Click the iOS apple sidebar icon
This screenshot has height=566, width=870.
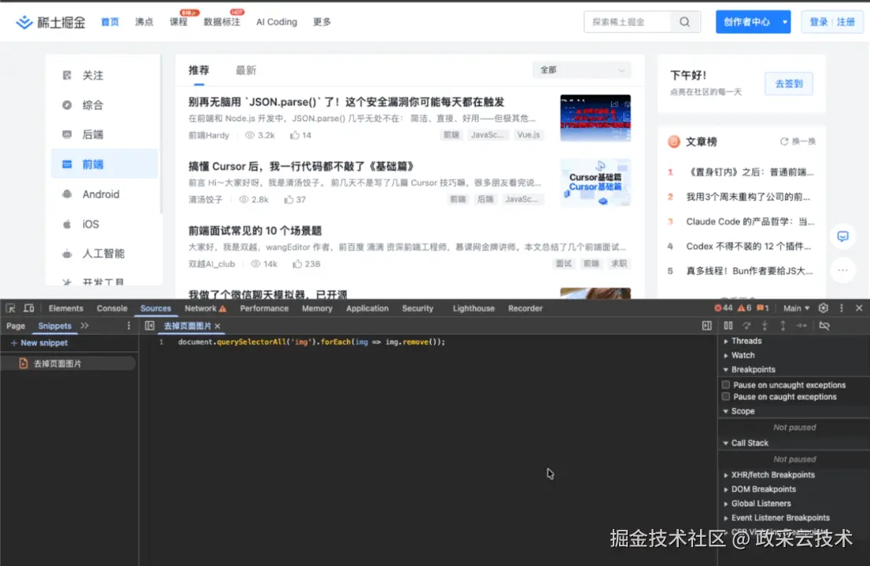(x=67, y=225)
